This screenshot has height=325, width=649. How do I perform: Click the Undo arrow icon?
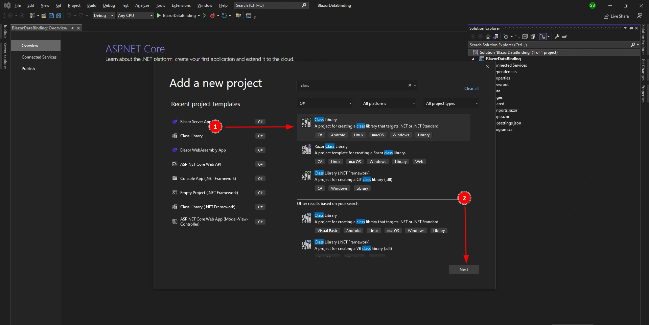click(69, 16)
